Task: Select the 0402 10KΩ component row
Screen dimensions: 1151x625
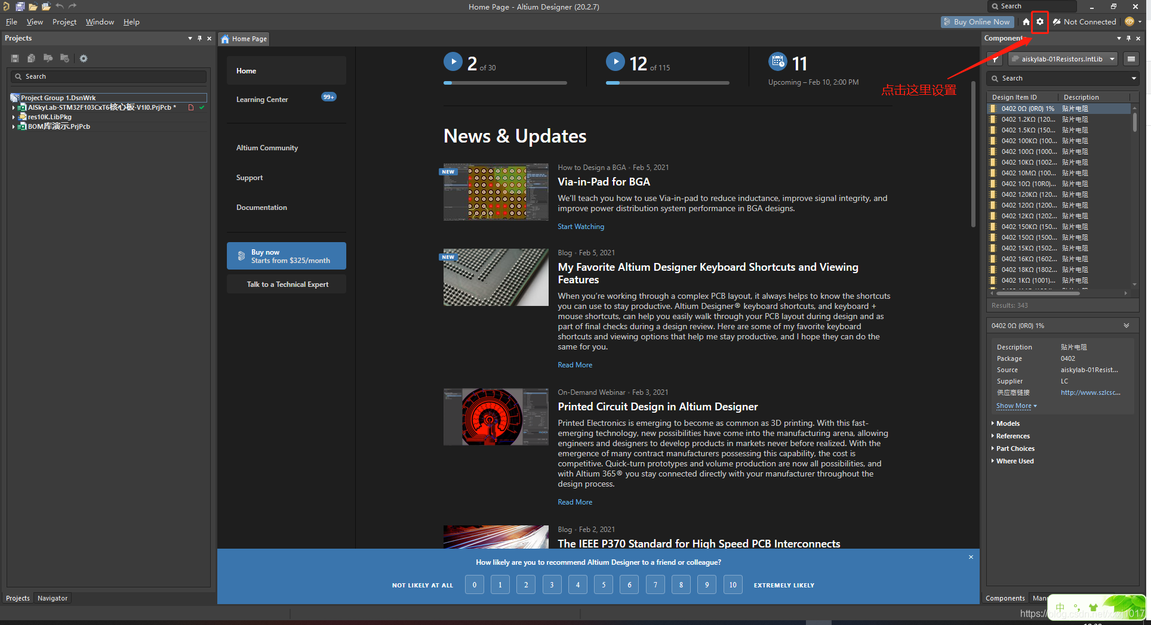Action: 1060,162
